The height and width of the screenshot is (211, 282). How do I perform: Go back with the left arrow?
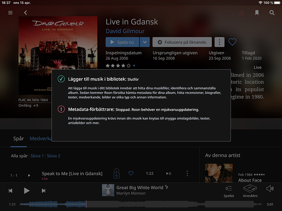(x=25, y=13)
